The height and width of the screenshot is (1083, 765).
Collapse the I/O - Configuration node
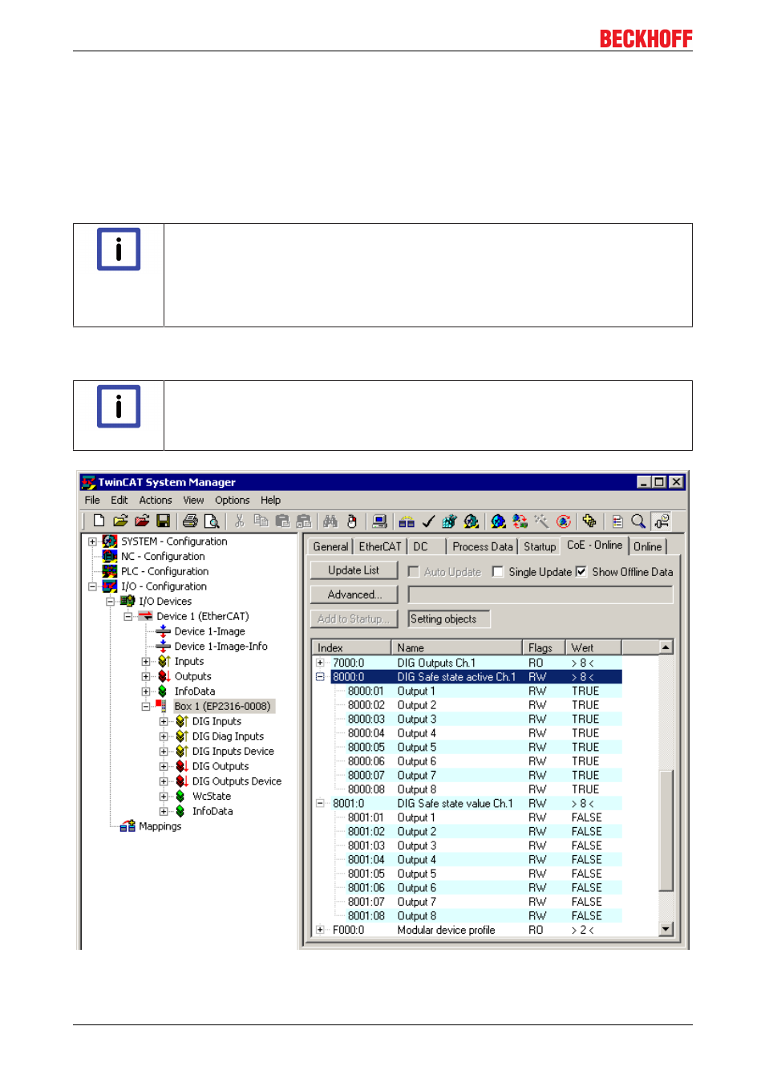pyautogui.click(x=92, y=586)
